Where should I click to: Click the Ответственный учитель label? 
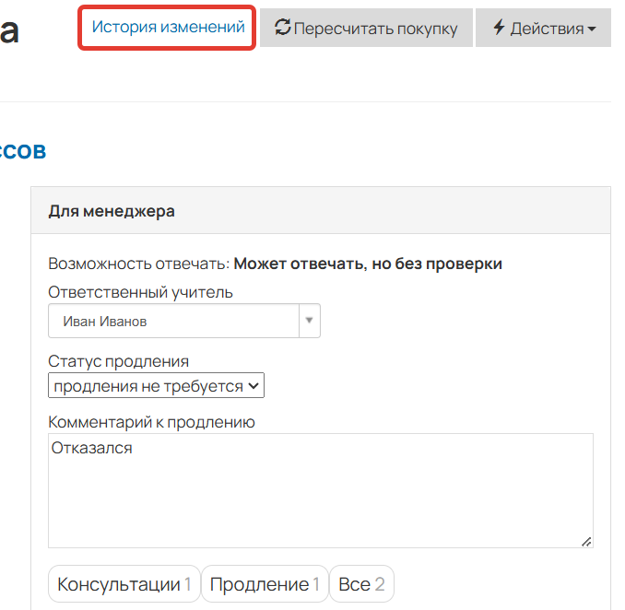140,292
